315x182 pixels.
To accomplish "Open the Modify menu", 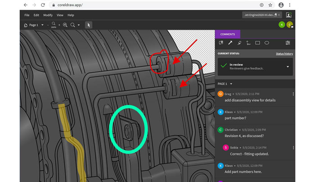I will click(48, 15).
